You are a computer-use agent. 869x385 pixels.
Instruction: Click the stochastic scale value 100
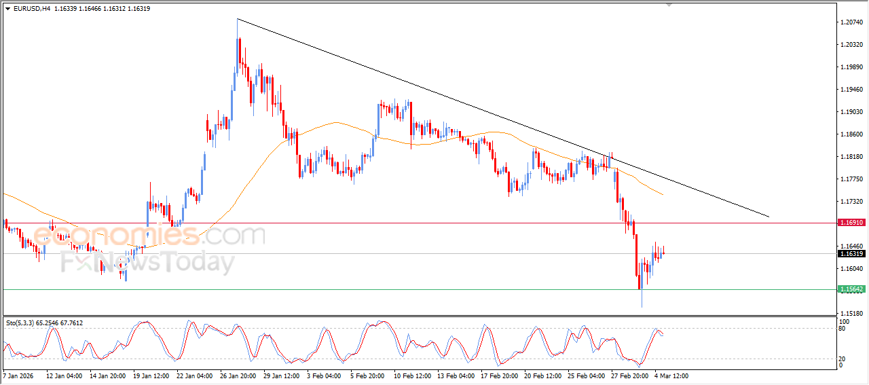[845, 321]
